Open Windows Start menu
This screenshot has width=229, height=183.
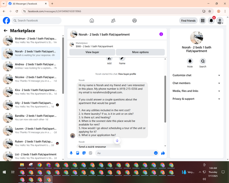click(4, 172)
